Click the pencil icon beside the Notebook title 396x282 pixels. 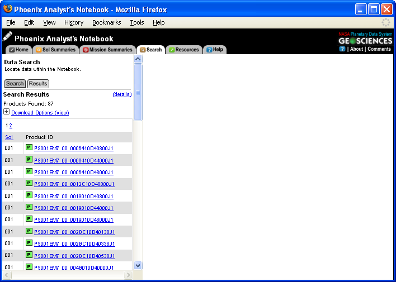7,37
